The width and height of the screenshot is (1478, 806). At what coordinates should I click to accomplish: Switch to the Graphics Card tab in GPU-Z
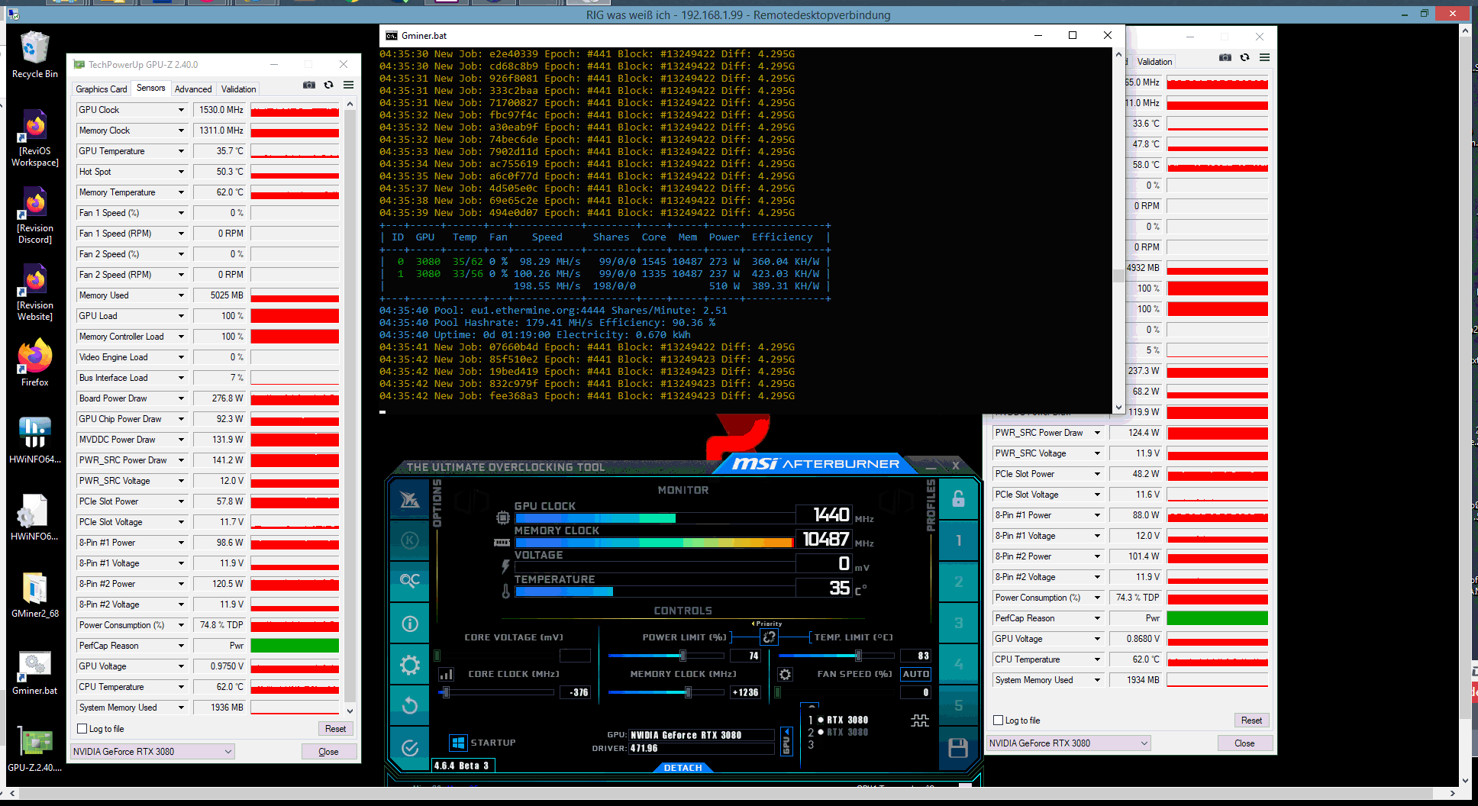(x=102, y=89)
